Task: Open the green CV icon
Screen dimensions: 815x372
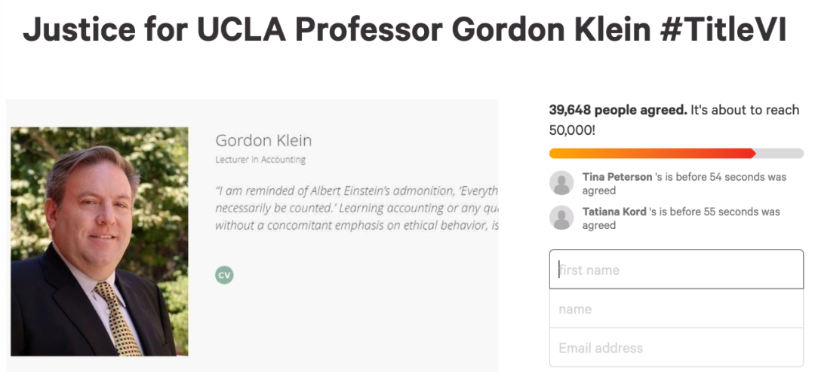Action: pos(224,275)
